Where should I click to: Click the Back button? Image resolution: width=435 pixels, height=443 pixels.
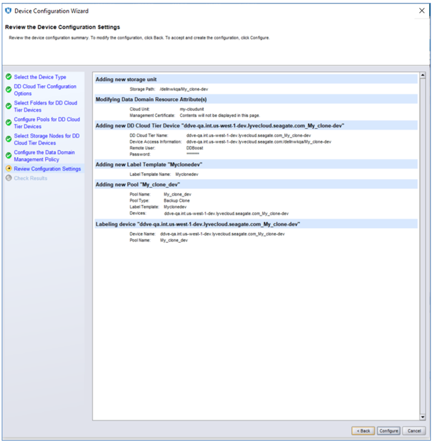pyautogui.click(x=363, y=430)
